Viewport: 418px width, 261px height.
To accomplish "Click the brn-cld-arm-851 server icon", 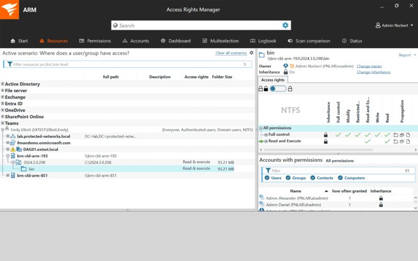I will [13, 175].
